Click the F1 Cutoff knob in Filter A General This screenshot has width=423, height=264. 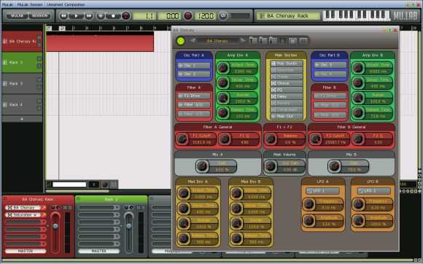tap(182, 139)
